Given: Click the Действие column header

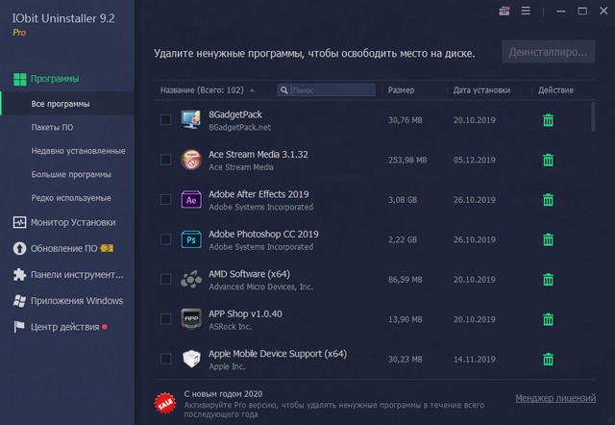Looking at the screenshot, I should (555, 90).
